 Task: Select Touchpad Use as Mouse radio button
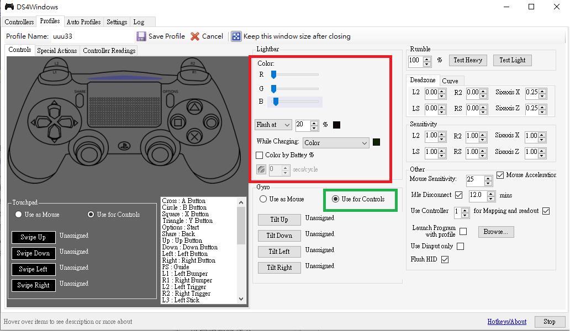click(19, 215)
